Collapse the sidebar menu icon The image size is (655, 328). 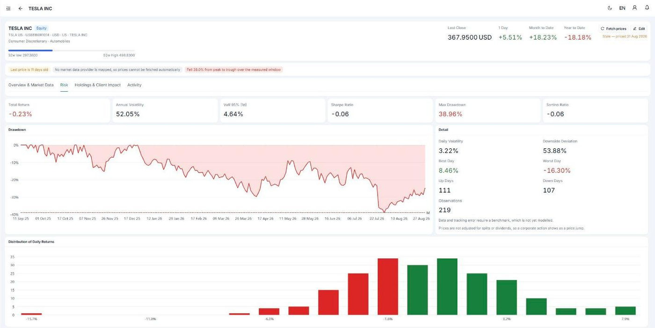point(8,8)
